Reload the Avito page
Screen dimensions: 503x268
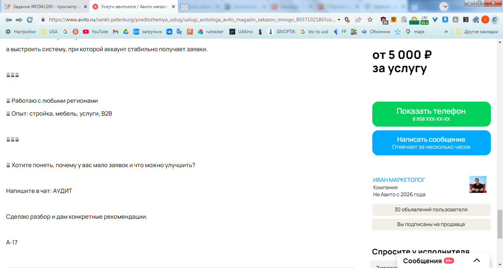[30, 20]
